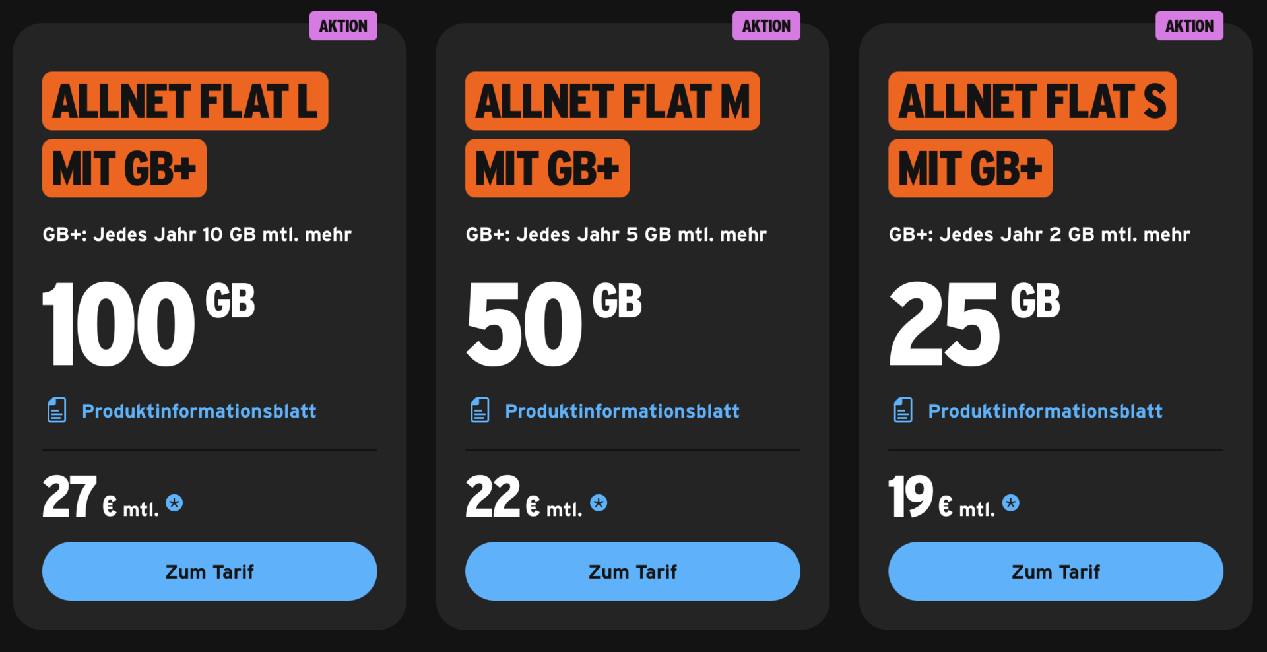Click the 'Jedes Jahr 5 GB mtl. mehr' text
Viewport: 1267px width, 652px height.
[x=641, y=234]
